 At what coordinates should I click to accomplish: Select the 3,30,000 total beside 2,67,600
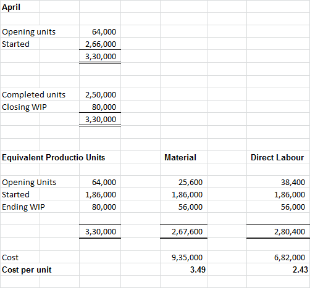tap(101, 231)
